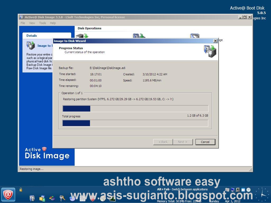
Task: Click the wizard header disk restore icon
Action: coord(210,51)
